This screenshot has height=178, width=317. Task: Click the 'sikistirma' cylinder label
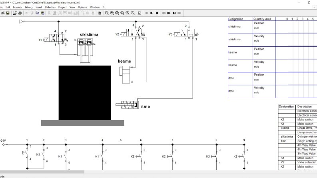89,34
